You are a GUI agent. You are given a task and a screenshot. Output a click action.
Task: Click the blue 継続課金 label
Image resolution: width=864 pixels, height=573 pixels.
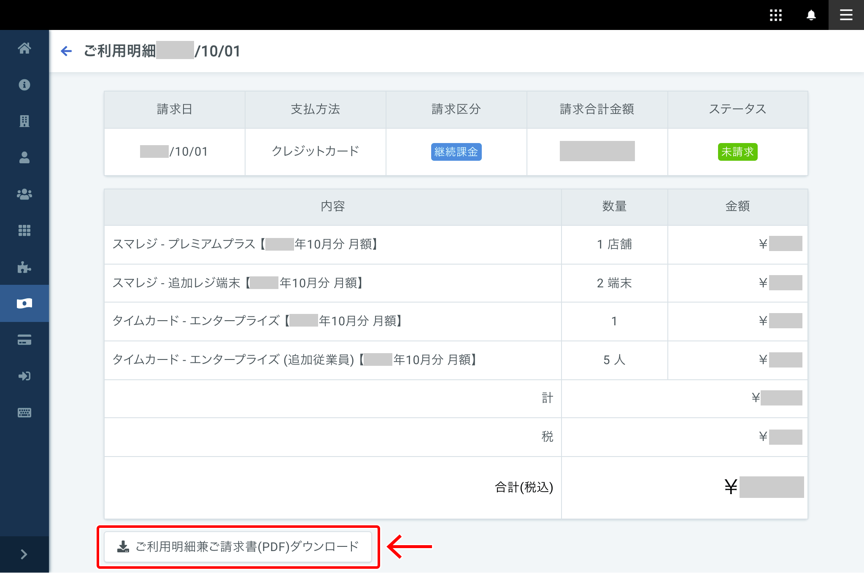456,152
